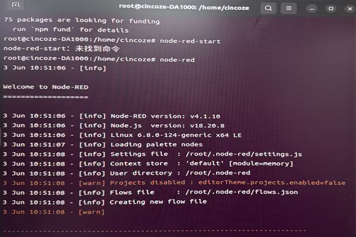Screen dimensions: 356x237
Task: Click the "Context store : 'default' [module=memory]" line
Action: (x=148, y=164)
